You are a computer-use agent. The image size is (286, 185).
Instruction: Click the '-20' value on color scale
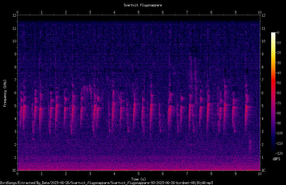click(x=278, y=52)
